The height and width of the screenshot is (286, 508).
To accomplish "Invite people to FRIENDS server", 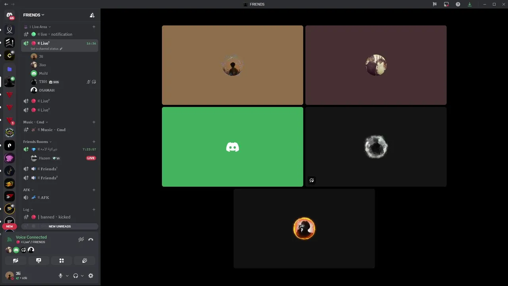I will pos(92,15).
